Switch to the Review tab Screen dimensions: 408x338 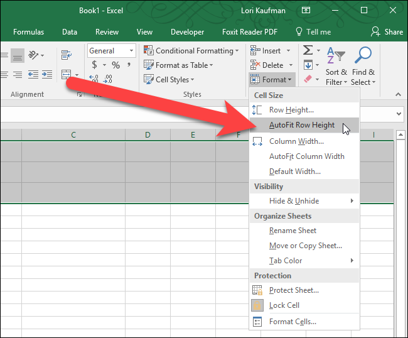[x=107, y=32]
